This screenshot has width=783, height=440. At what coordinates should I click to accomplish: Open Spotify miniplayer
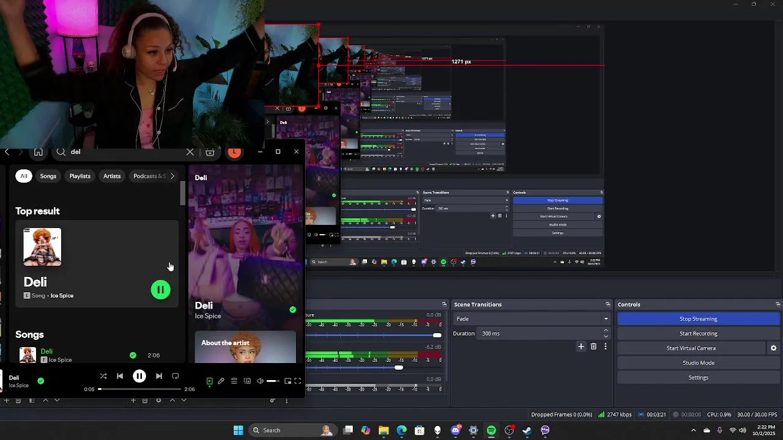[288, 381]
